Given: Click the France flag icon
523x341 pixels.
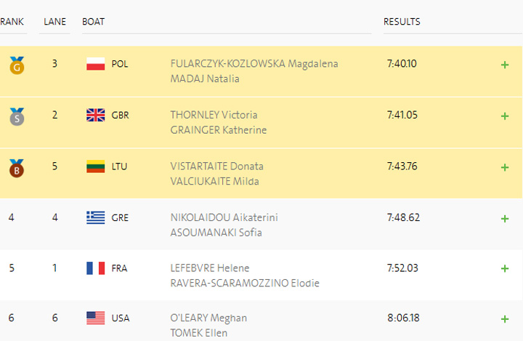Looking at the screenshot, I should (95, 268).
